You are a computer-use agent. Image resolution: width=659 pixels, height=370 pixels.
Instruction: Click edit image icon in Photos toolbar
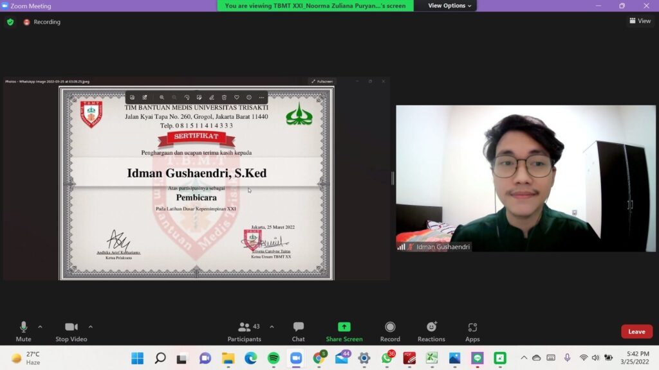[x=200, y=98]
